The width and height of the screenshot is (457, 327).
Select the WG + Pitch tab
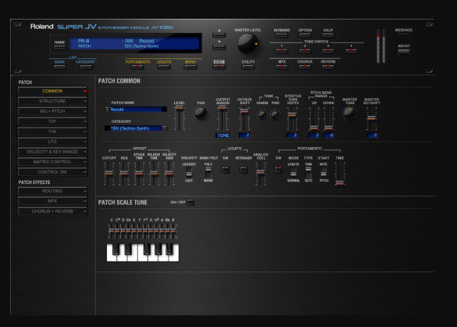[52, 111]
